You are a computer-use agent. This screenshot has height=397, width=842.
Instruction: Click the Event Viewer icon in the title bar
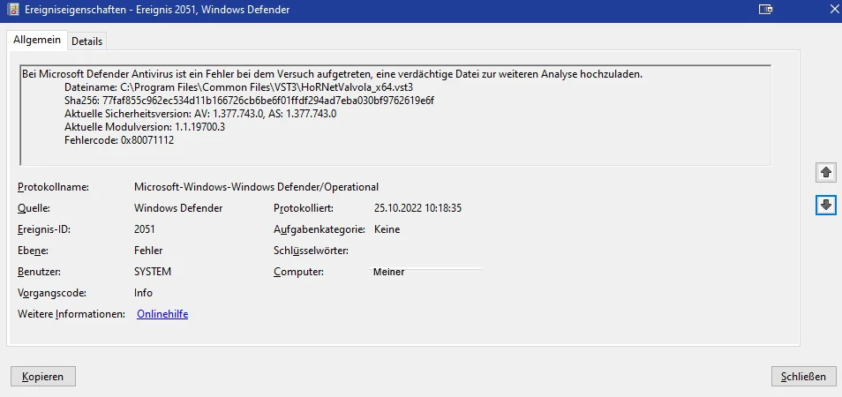tap(12, 9)
